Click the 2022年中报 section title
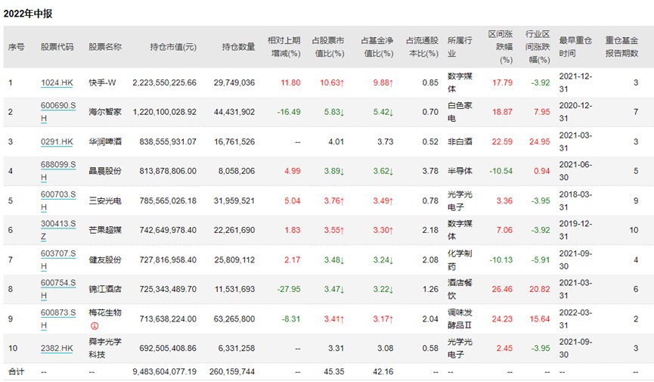 (x=29, y=14)
